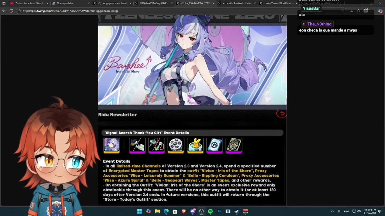
Task: Click the "Encrypted Master Tapes" highlighted text
Action: point(134,171)
